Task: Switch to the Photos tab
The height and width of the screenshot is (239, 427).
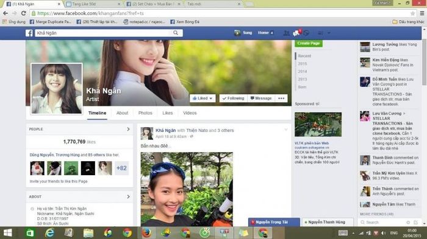Action: click(145, 113)
